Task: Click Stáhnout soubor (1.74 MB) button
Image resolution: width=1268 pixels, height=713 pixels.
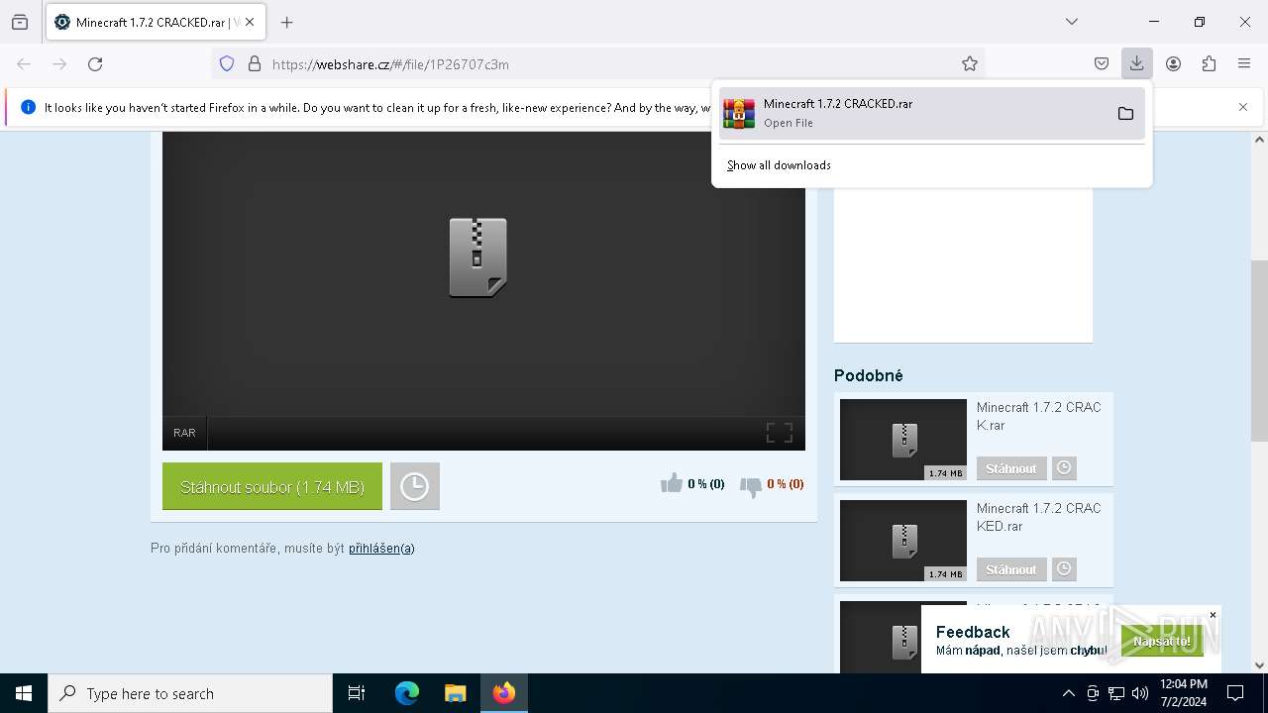Action: [x=272, y=486]
